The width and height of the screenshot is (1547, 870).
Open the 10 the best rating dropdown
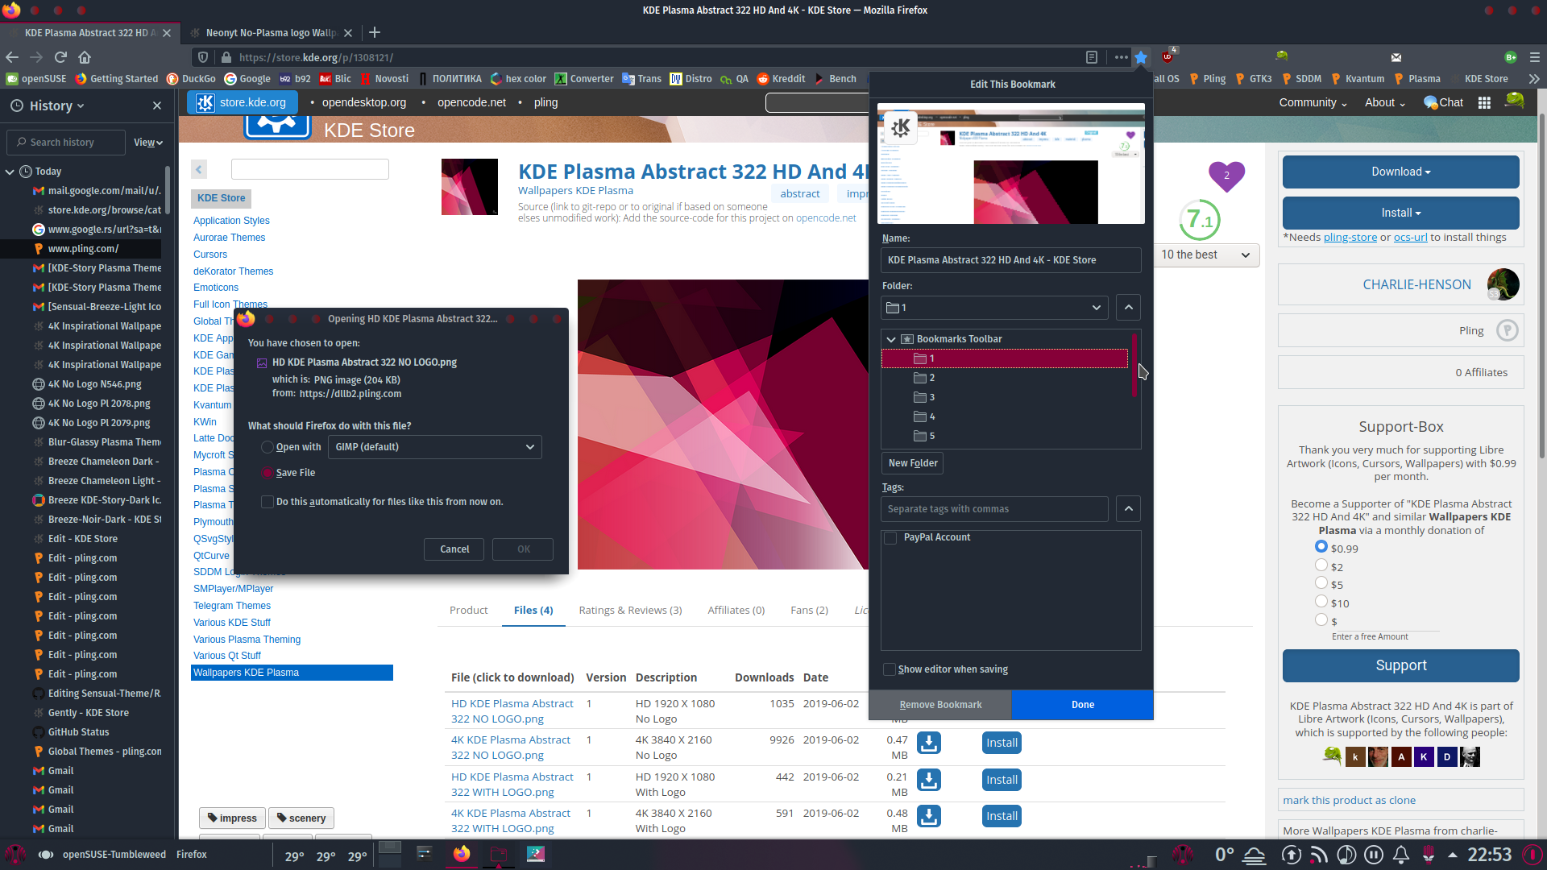(1205, 255)
